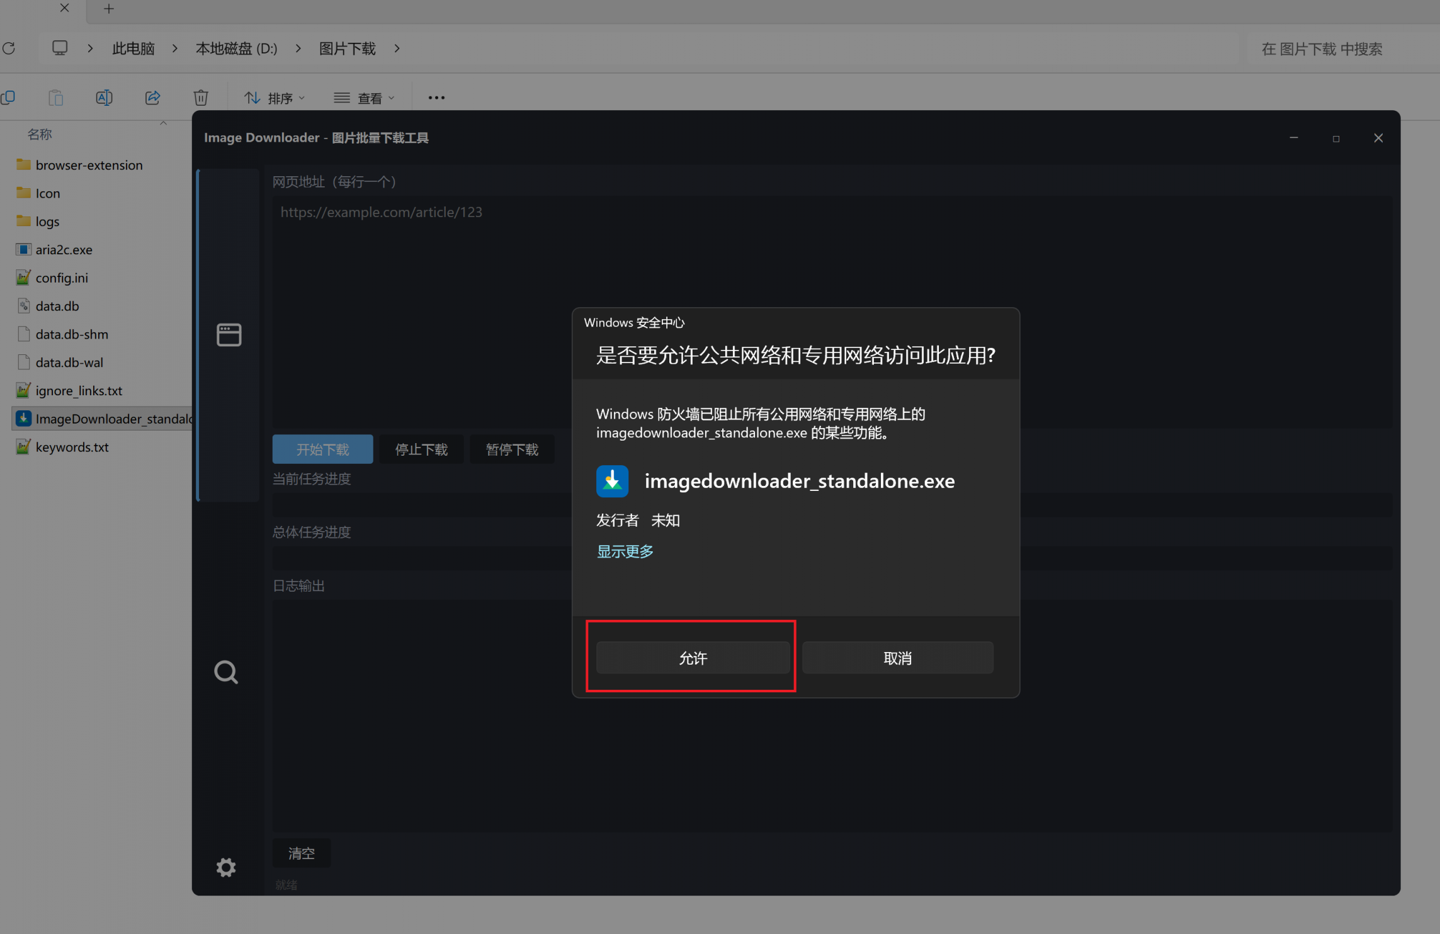Click the 暂停下载 button

coord(512,449)
